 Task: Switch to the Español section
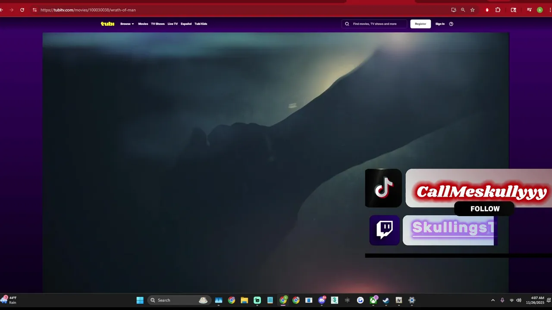(186, 24)
